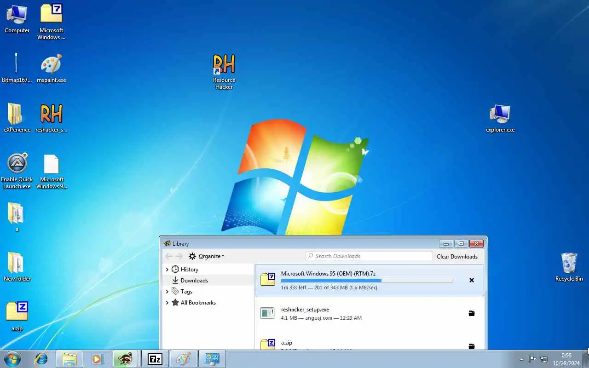Select the eXPerience folder on desktop
Image resolution: width=589 pixels, height=368 pixels.
[x=17, y=118]
